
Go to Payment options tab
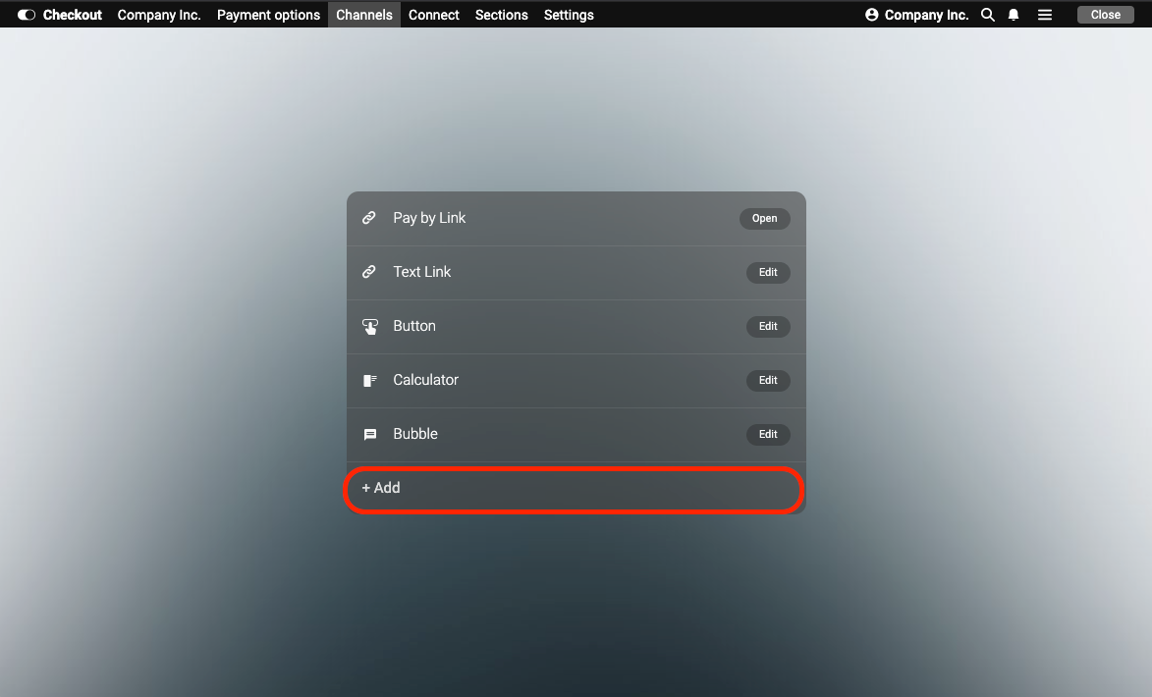coord(268,15)
